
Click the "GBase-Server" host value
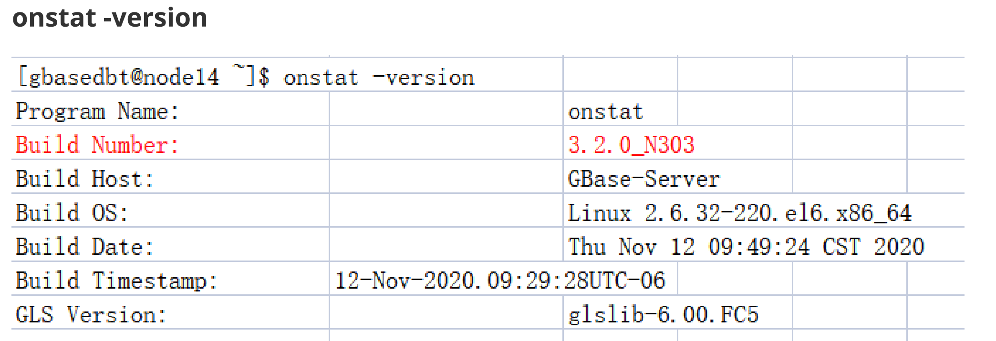click(x=644, y=179)
